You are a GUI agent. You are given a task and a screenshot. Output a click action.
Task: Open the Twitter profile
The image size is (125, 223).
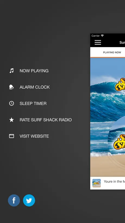(29, 200)
